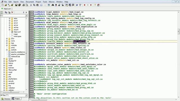Screen dimensions: 180x101
Task: Click the Save floppy disk icon
Action: pos(16,5)
